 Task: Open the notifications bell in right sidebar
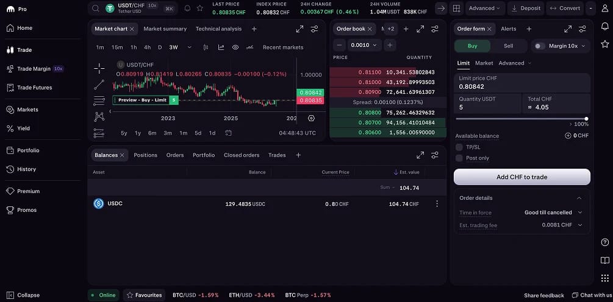[x=605, y=26]
